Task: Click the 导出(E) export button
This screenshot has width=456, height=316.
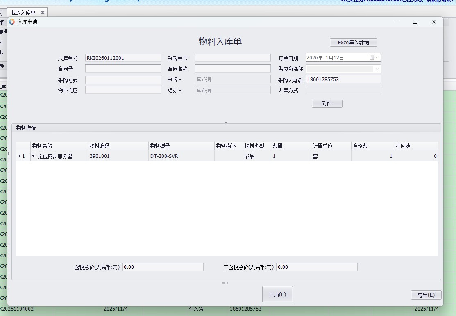Action: tap(426, 295)
